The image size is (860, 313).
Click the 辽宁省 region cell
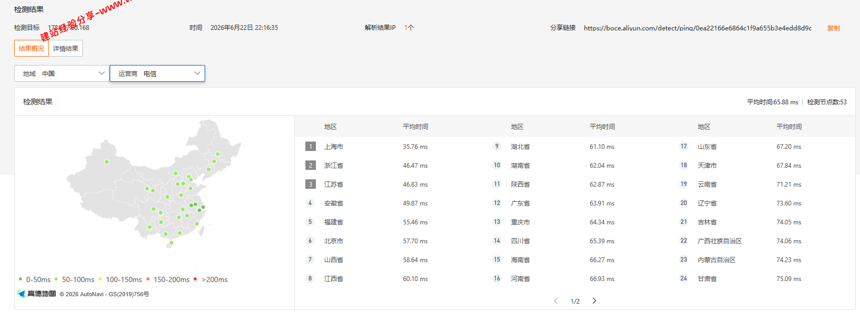(707, 203)
